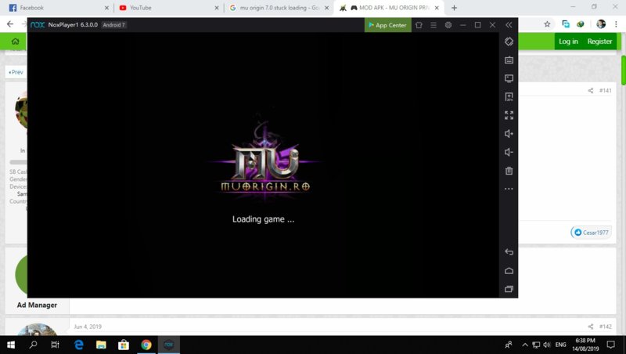Click the screen/display icon in Nox sidebar

(509, 78)
